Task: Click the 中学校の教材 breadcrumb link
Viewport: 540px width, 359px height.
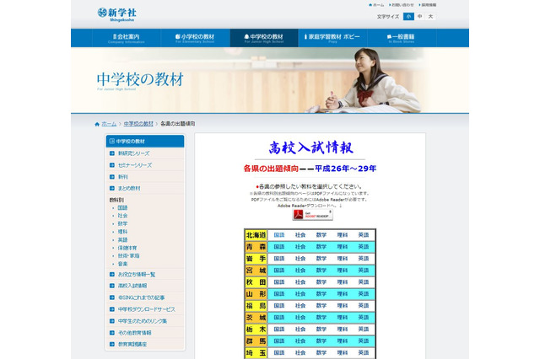Action: click(138, 124)
